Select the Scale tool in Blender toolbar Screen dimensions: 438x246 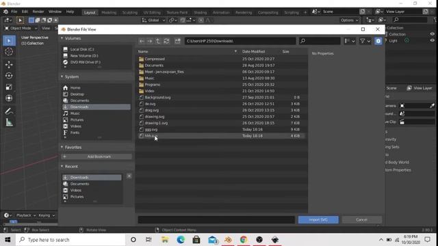(9, 87)
